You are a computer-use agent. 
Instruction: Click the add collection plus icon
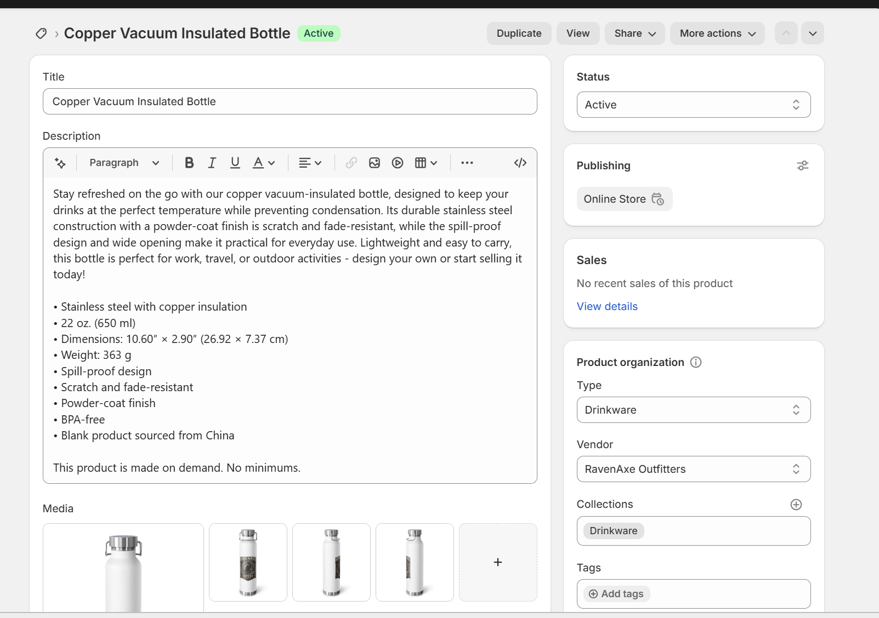pos(796,505)
